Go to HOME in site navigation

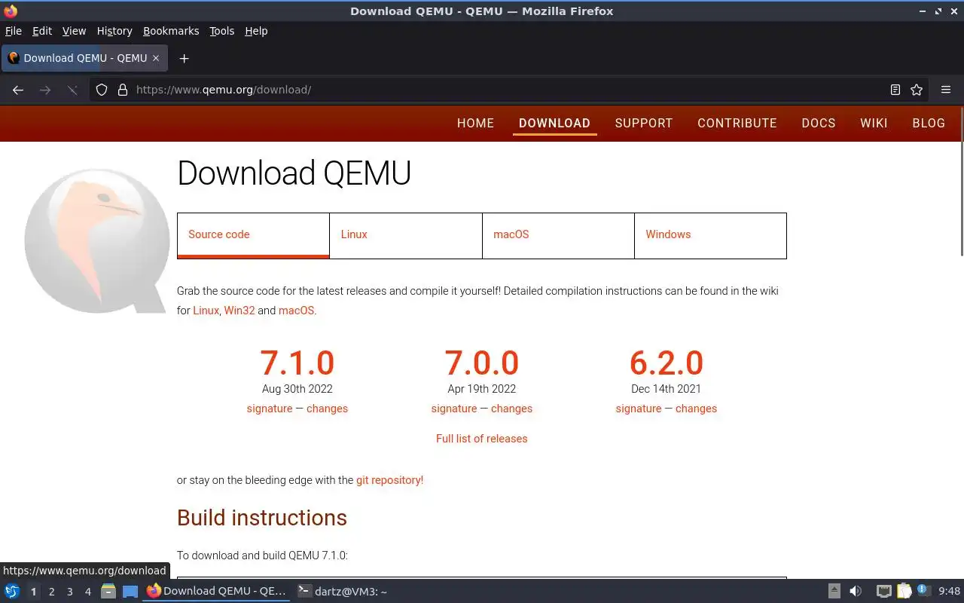[475, 123]
